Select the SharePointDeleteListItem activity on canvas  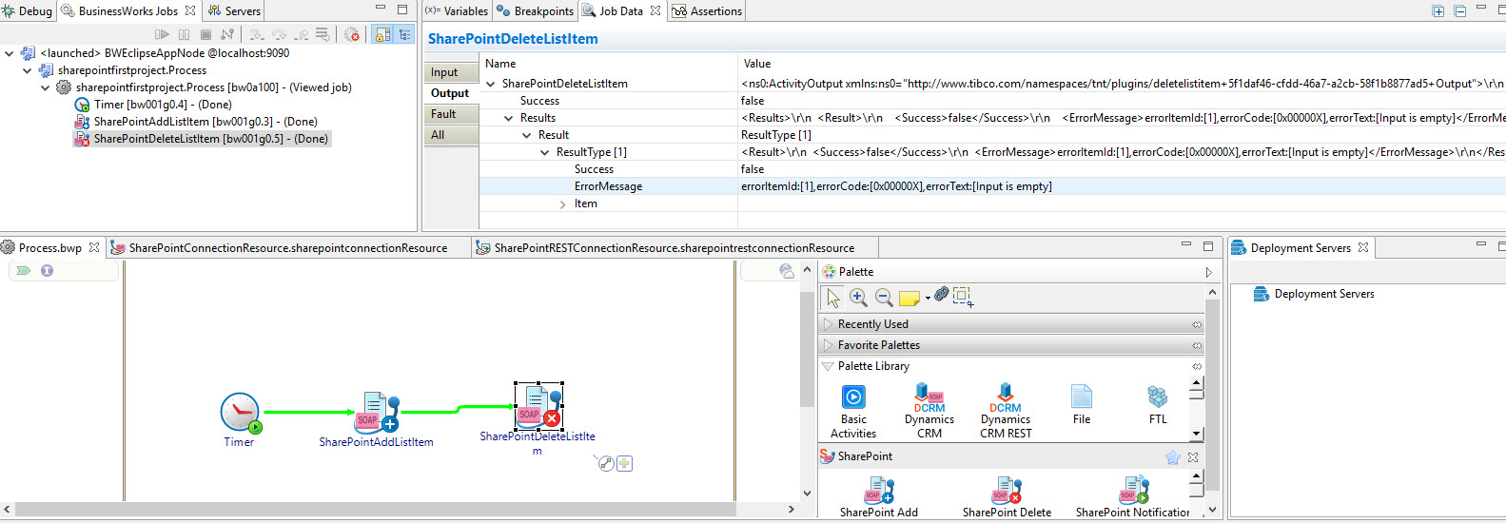click(x=538, y=406)
